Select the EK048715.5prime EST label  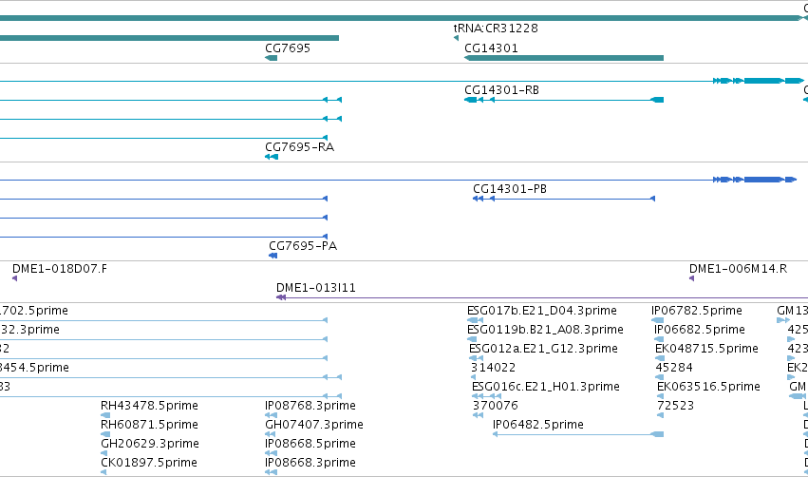[x=706, y=349]
